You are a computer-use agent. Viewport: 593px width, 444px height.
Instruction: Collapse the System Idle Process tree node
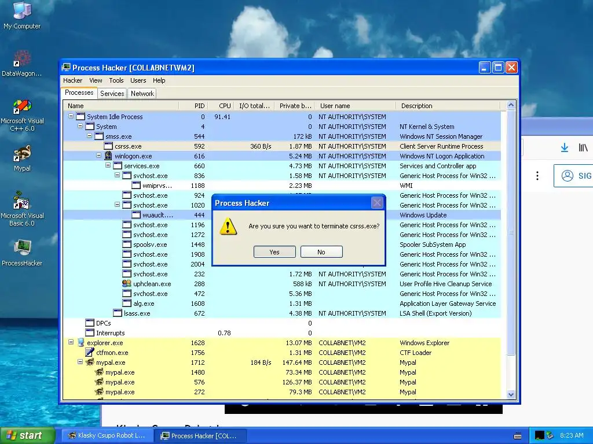[71, 116]
